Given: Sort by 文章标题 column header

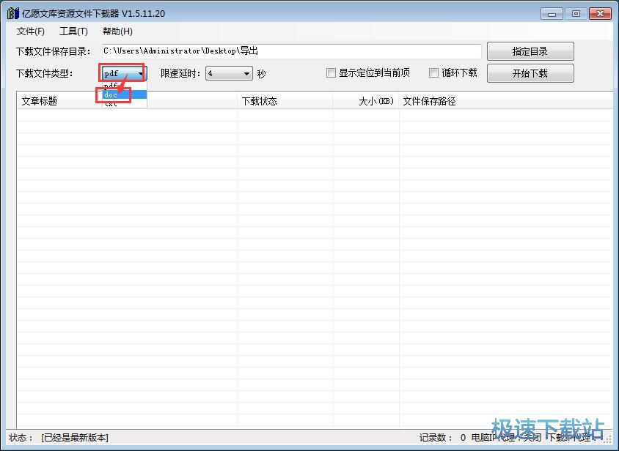Looking at the screenshot, I should [x=127, y=101].
